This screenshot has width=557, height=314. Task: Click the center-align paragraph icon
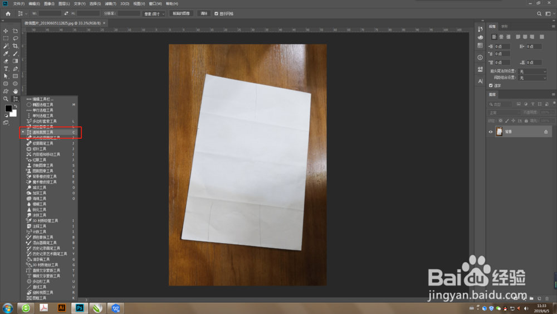point(501,37)
